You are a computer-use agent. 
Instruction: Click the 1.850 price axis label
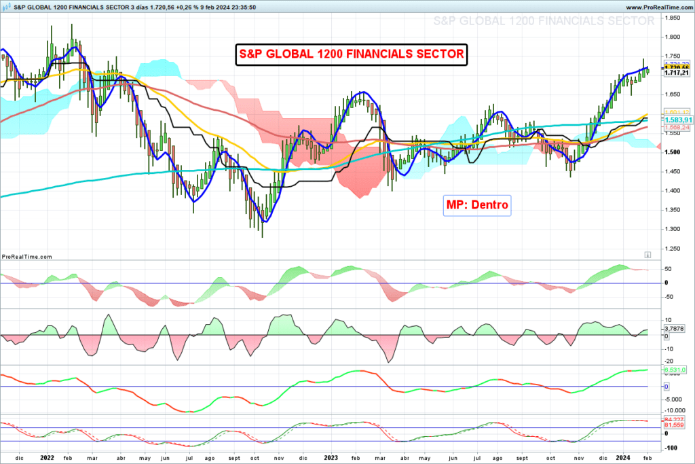[x=673, y=18]
